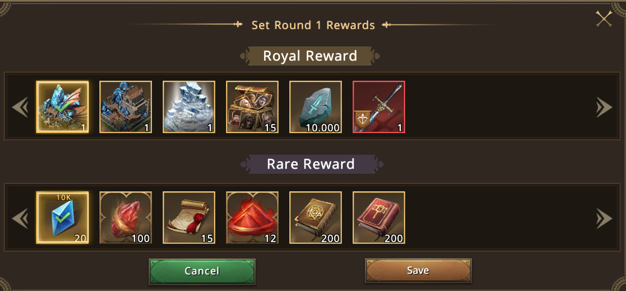The width and height of the screenshot is (626, 291).
Task: Save the Round 1 reward selection
Action: click(x=418, y=270)
